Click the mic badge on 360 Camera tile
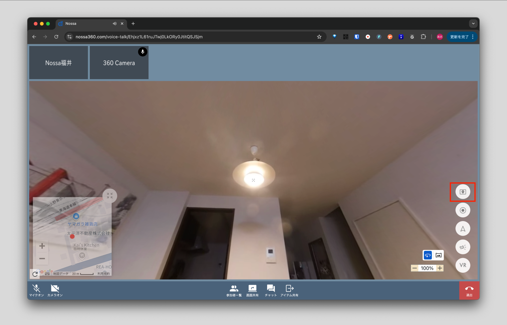Image resolution: width=507 pixels, height=325 pixels. point(142,52)
